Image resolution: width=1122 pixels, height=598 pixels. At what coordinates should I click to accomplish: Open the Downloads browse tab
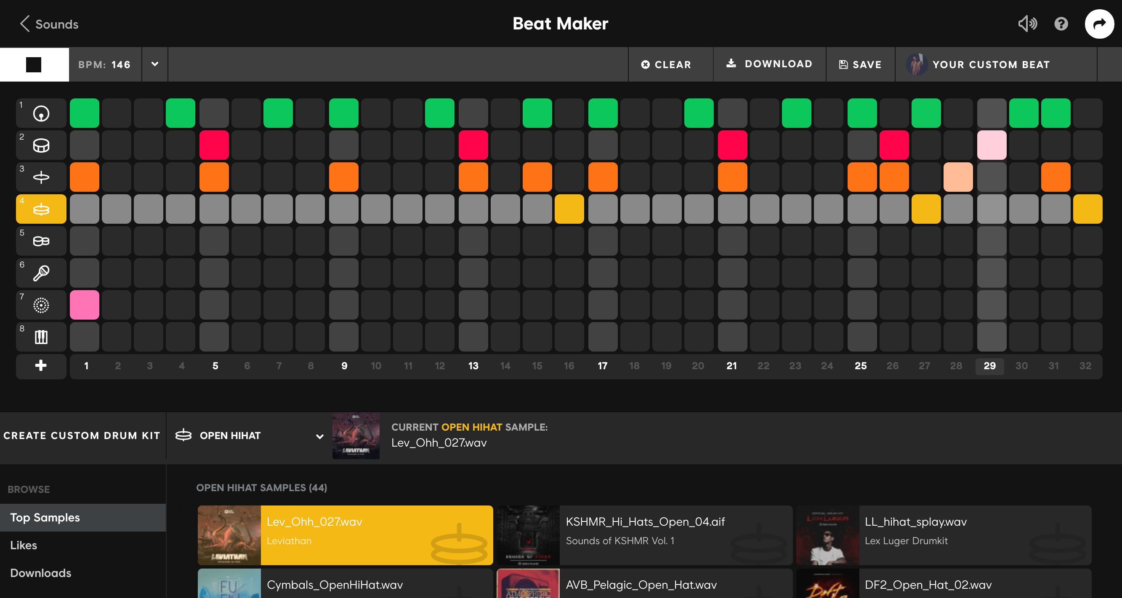click(x=40, y=573)
